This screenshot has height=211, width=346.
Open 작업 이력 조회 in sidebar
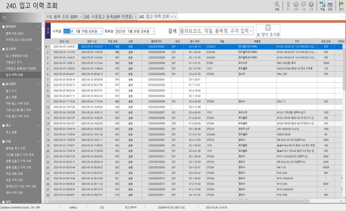14,180
